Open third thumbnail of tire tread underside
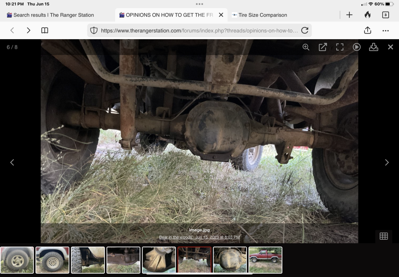Image resolution: width=399 pixels, height=277 pixels. coord(88,260)
